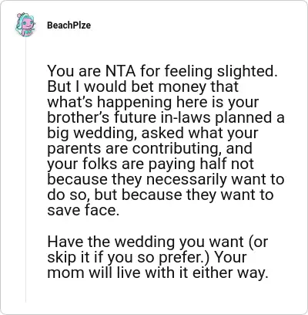Click the phrase "save face."
308x315 pixels.
pyautogui.click(x=83, y=210)
